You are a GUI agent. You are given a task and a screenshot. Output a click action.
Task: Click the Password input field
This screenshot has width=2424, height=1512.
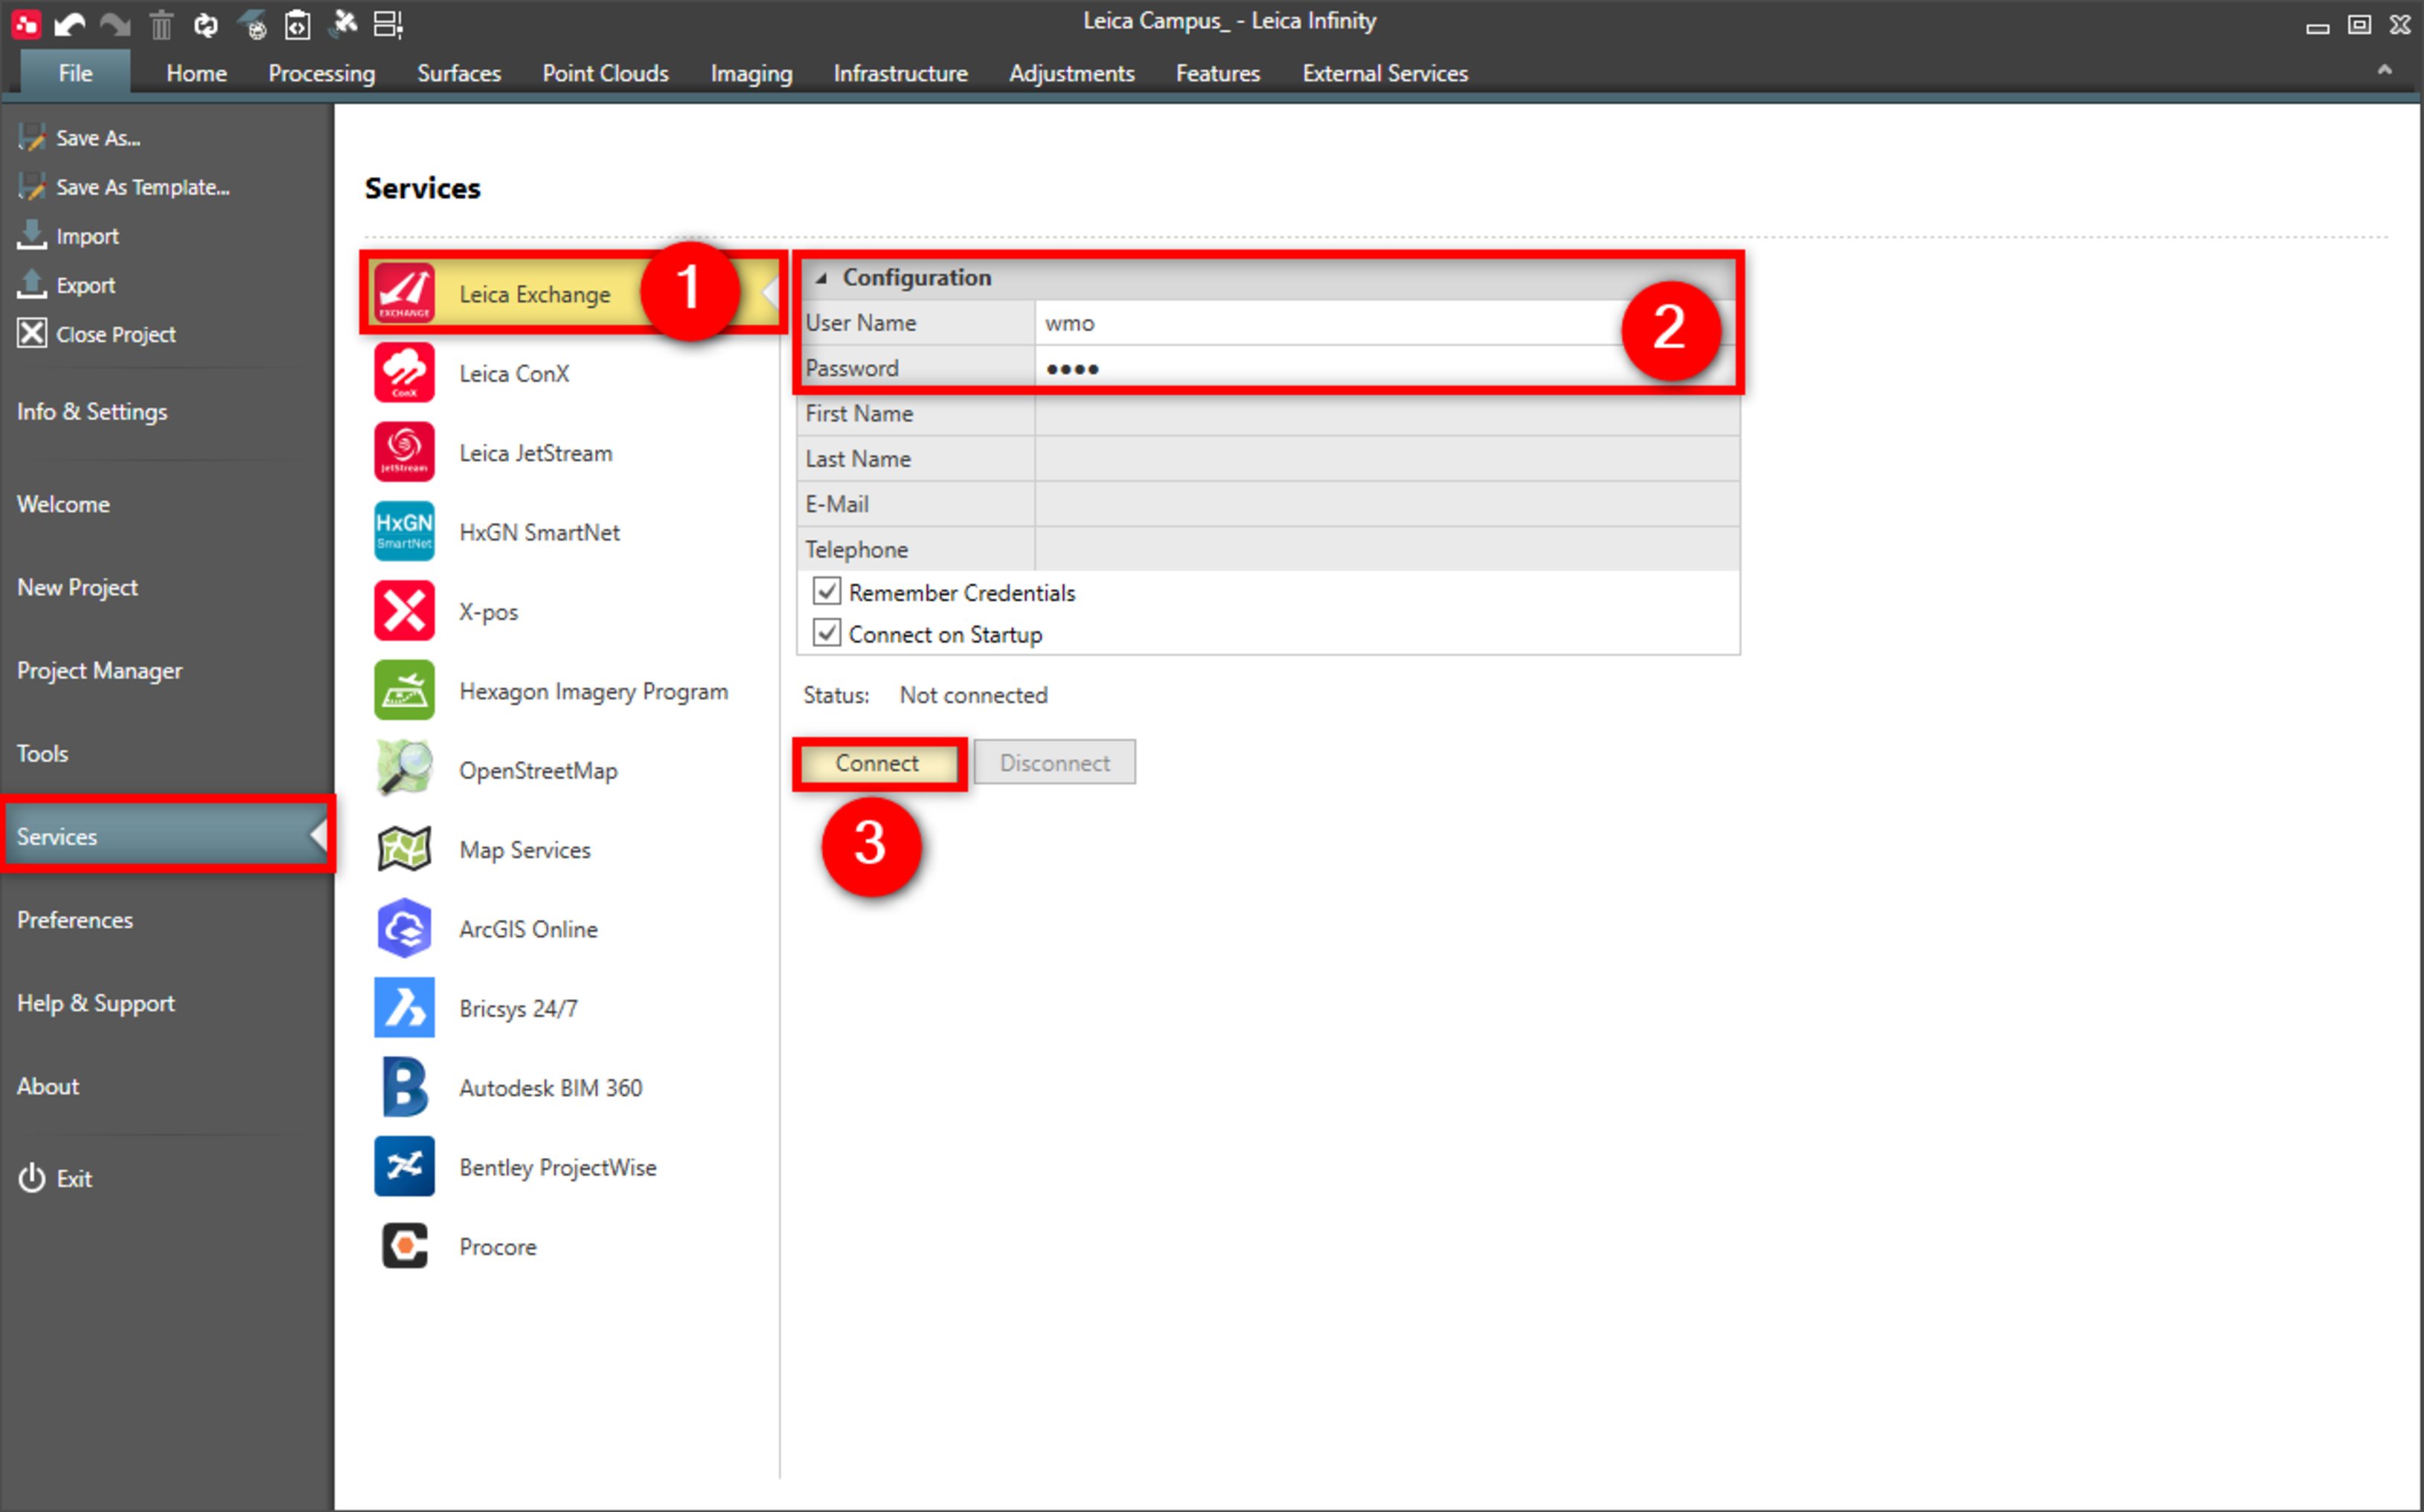(x=1387, y=368)
